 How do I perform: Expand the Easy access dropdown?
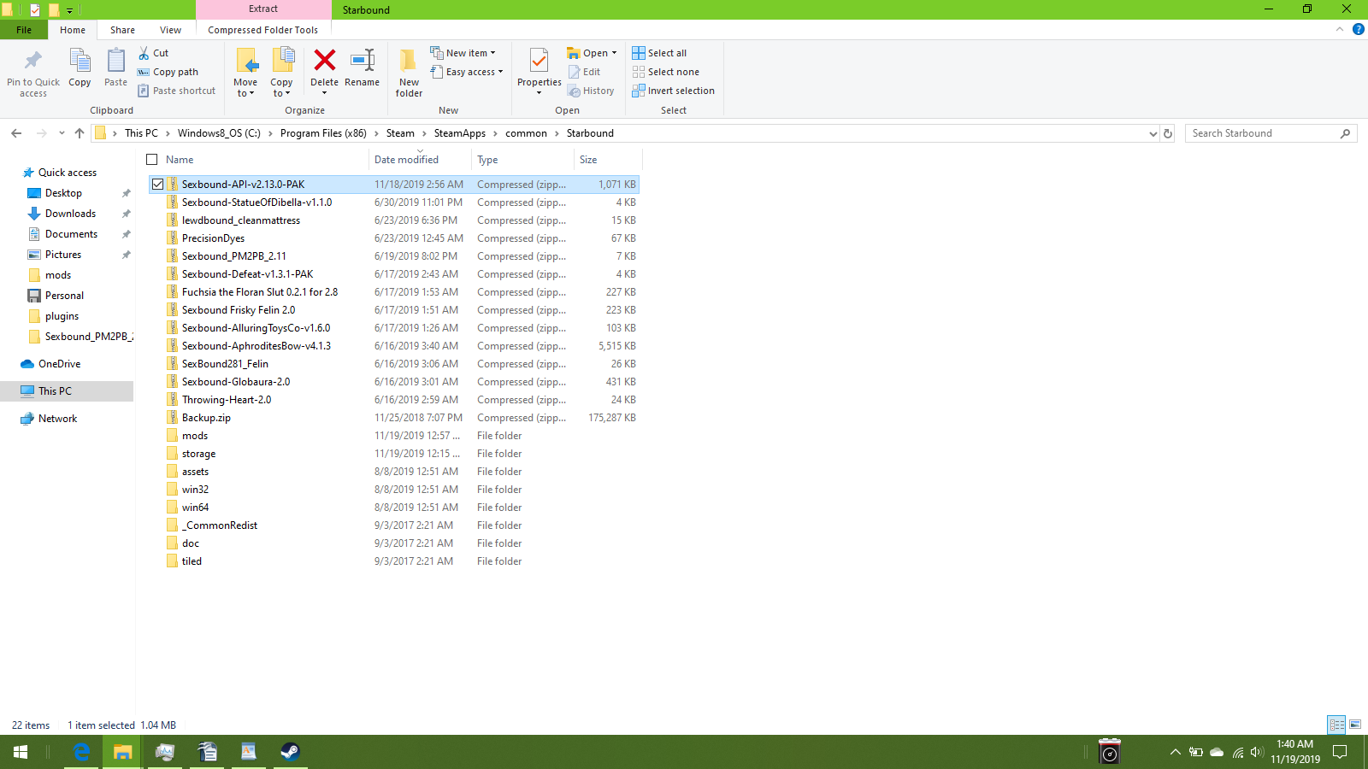point(467,72)
